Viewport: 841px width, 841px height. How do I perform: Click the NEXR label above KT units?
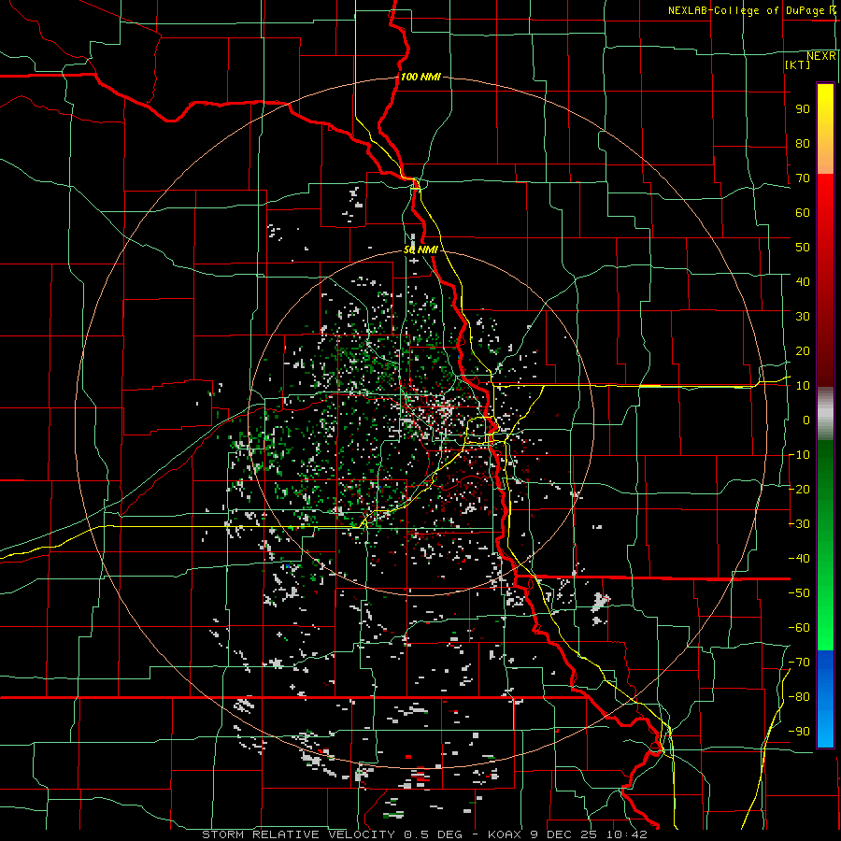pyautogui.click(x=821, y=56)
